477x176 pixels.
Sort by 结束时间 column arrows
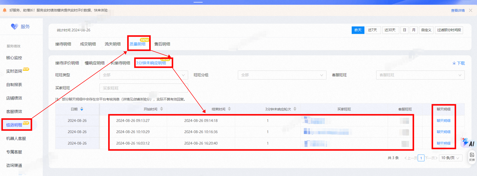pos(229,109)
